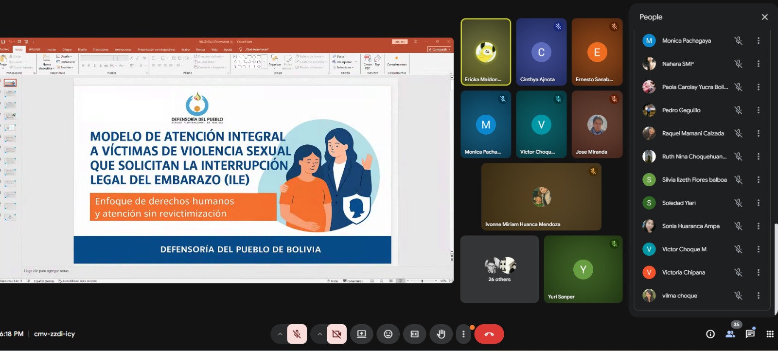The height and width of the screenshot is (351, 778).
Task: Switch to the Transiciones ribbon tab
Action: coord(101,50)
